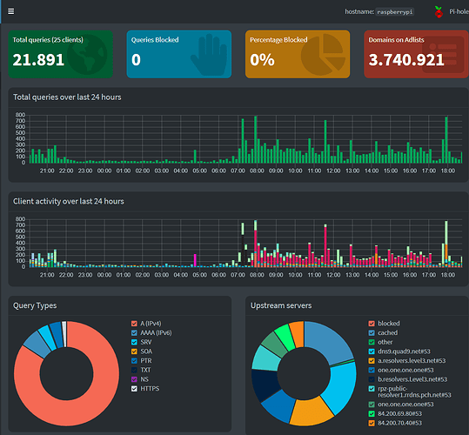Toggle the HTTPS query type checkbox
469x435 pixels.
pyautogui.click(x=134, y=389)
